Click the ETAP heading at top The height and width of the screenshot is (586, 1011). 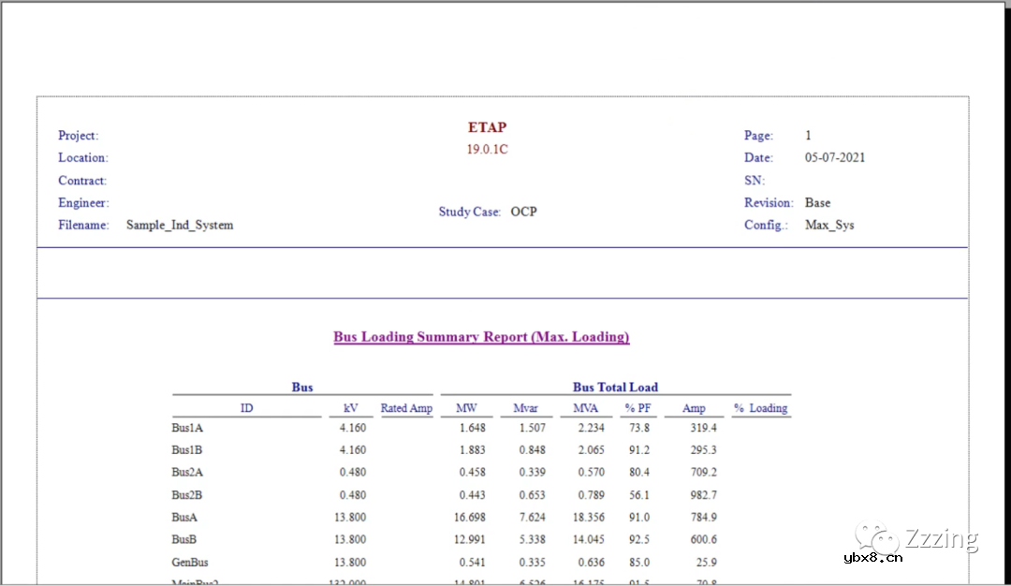tap(487, 127)
